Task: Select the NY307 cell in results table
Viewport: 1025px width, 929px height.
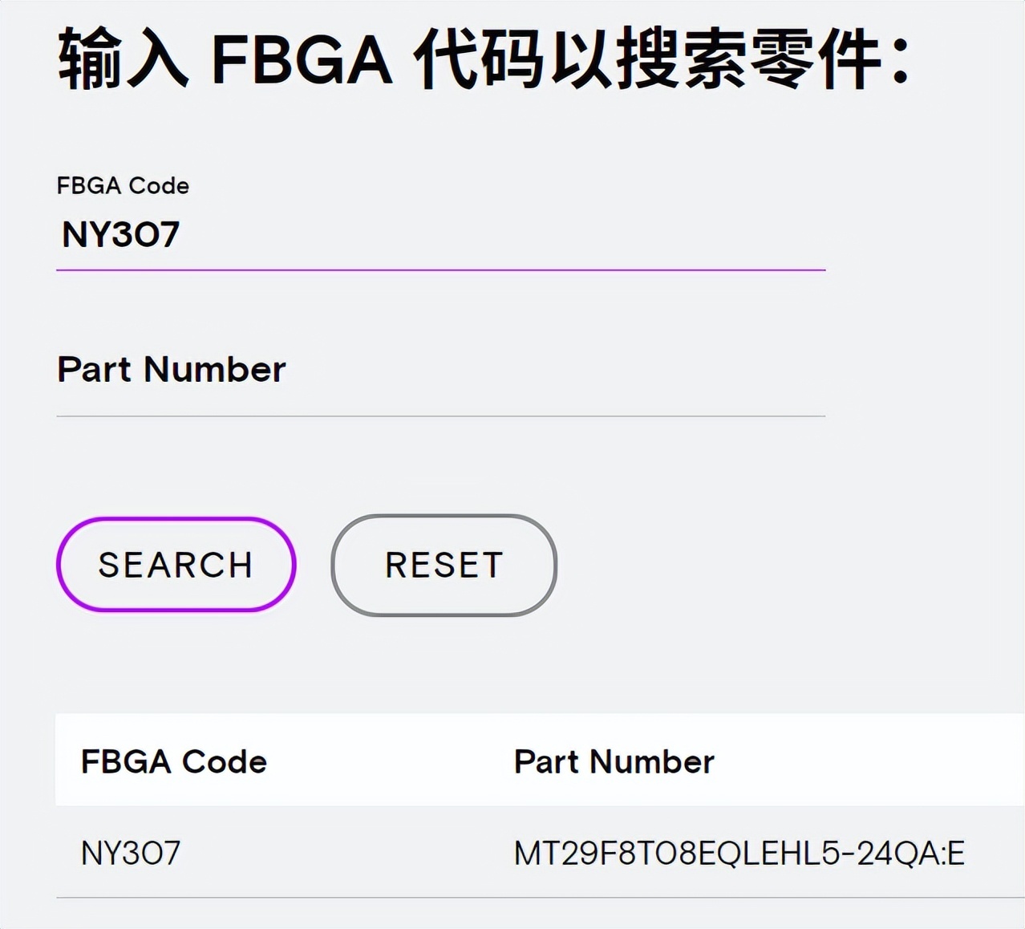Action: 131,853
